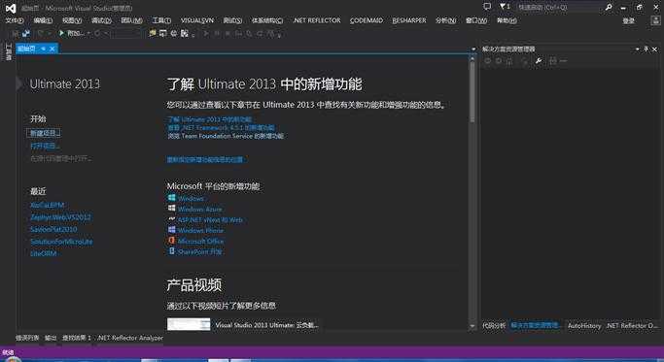This screenshot has width=664, height=362.
Task: Toggle the pin on Start Page tab
Action: pyautogui.click(x=43, y=49)
